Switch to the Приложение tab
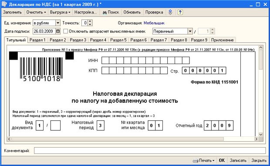270x166 pixels. click(x=222, y=40)
